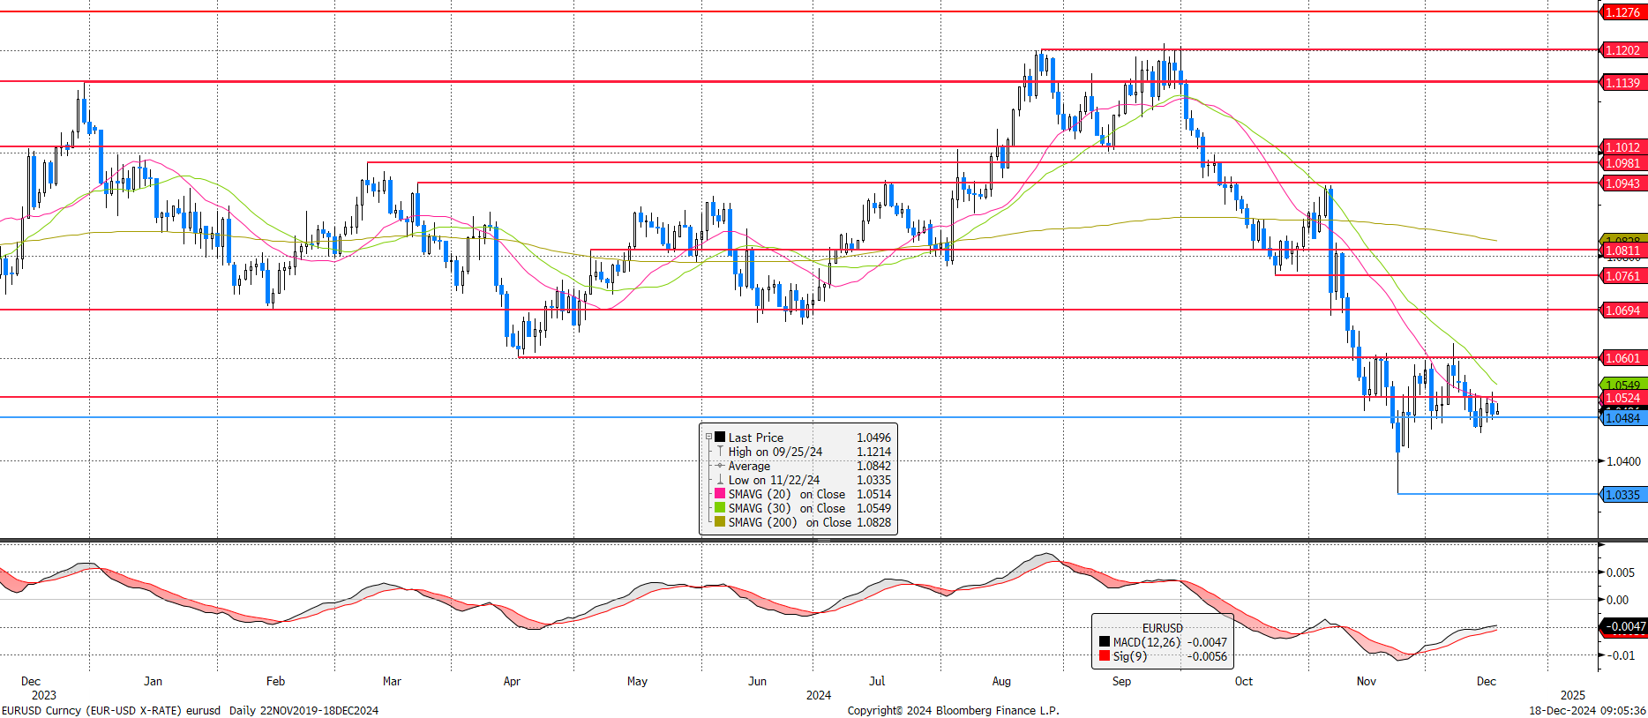Click the Low on 11/22/24 marker icon
Viewport: 1648px width, 718px height.
tap(720, 480)
